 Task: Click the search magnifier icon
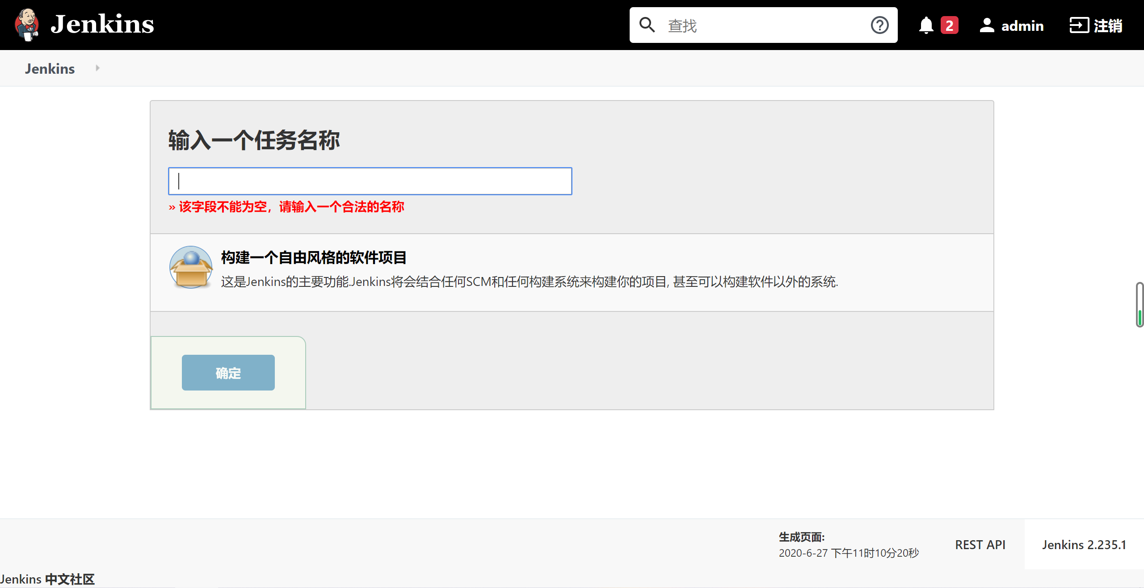pos(647,25)
